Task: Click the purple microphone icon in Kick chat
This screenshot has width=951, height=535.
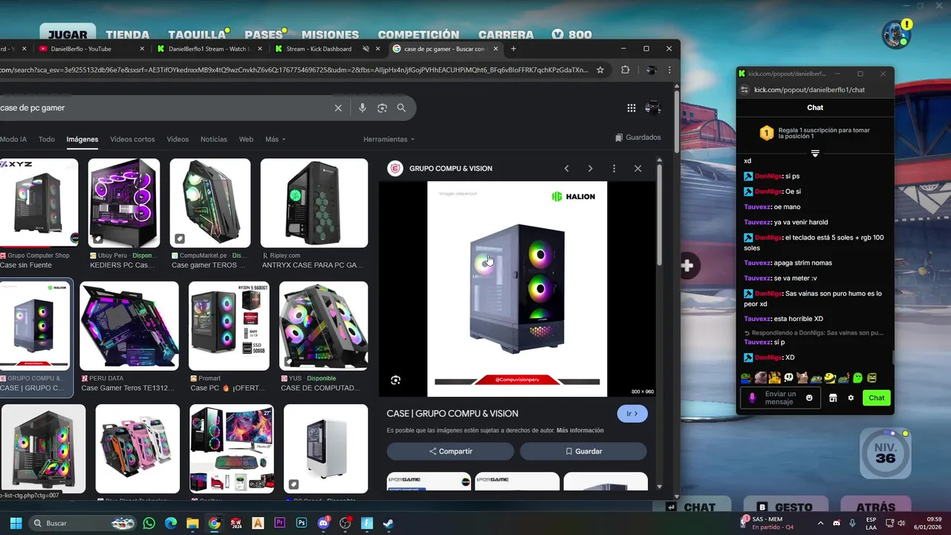Action: pos(752,398)
